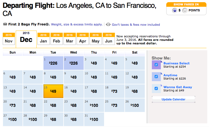Switch to the Nov 2015 tab
This screenshot has width=210, height=129.
[x=9, y=39]
